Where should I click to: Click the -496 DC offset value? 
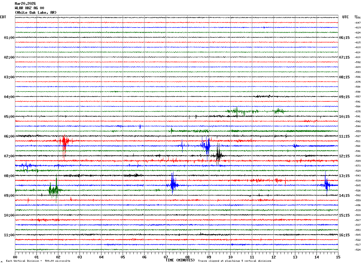(358, 205)
